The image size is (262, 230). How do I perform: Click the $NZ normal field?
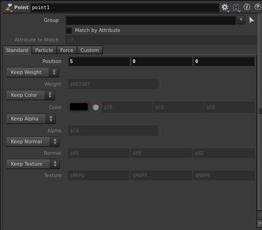coord(224,153)
